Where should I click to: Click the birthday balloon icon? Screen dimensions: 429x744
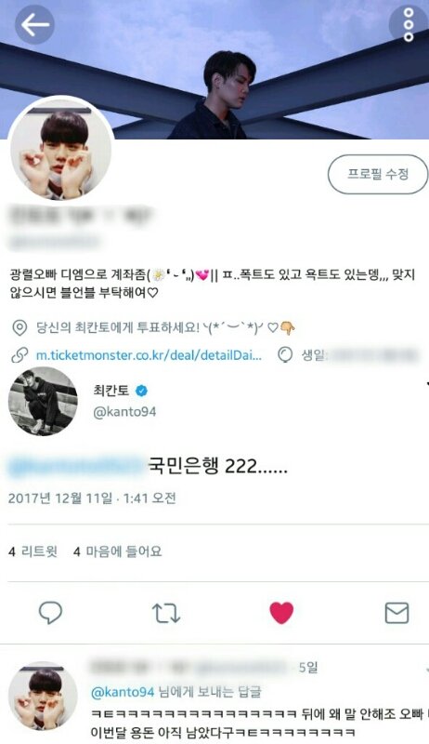pos(284,355)
